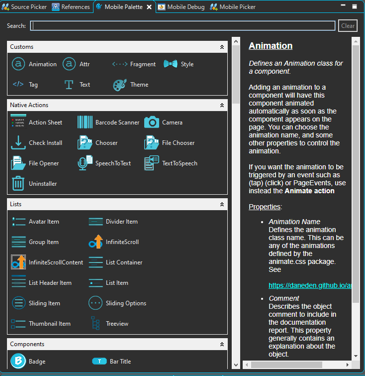
Task: Click the Properties heading text
Action: coord(265,207)
